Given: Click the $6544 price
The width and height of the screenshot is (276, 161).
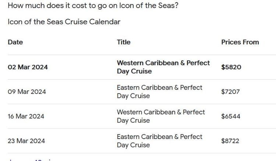Looking at the screenshot, I should [231, 116].
